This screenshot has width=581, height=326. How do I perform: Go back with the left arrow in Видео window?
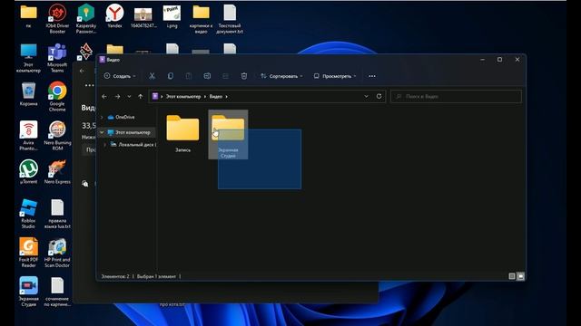[x=104, y=97]
